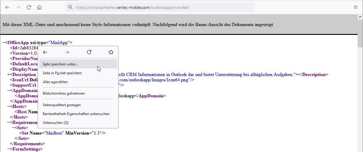
Task: Click back arrow inside the context menu
Action: click(x=45, y=52)
